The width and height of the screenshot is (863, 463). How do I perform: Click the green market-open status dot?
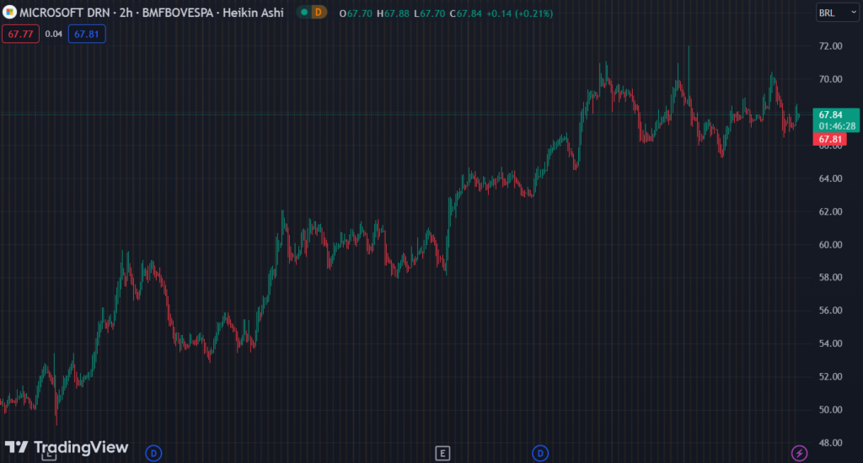[304, 12]
